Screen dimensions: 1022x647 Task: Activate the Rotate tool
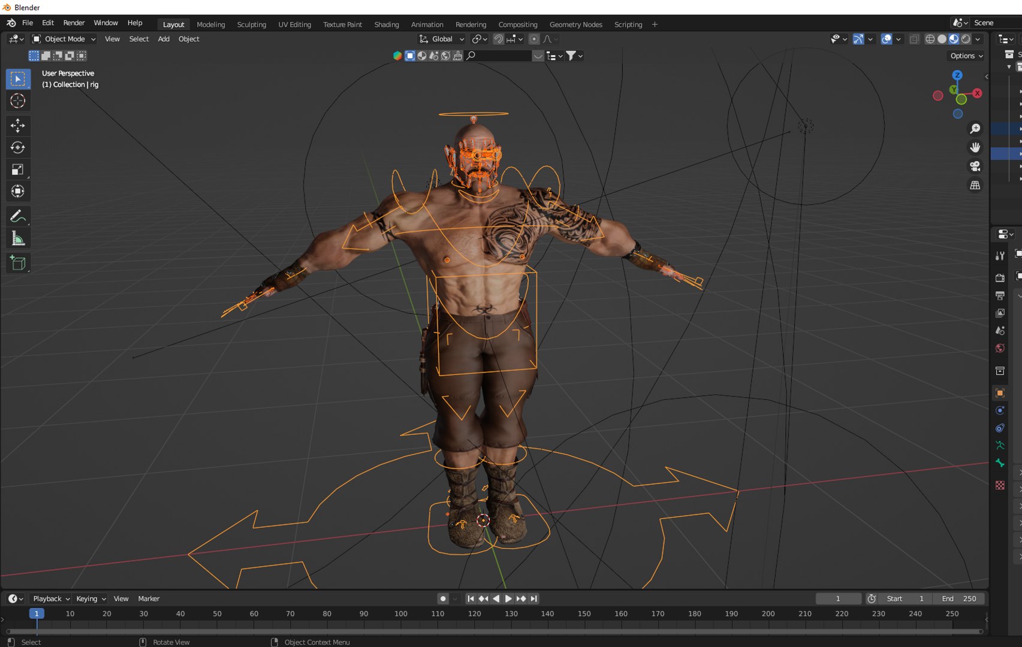(17, 147)
